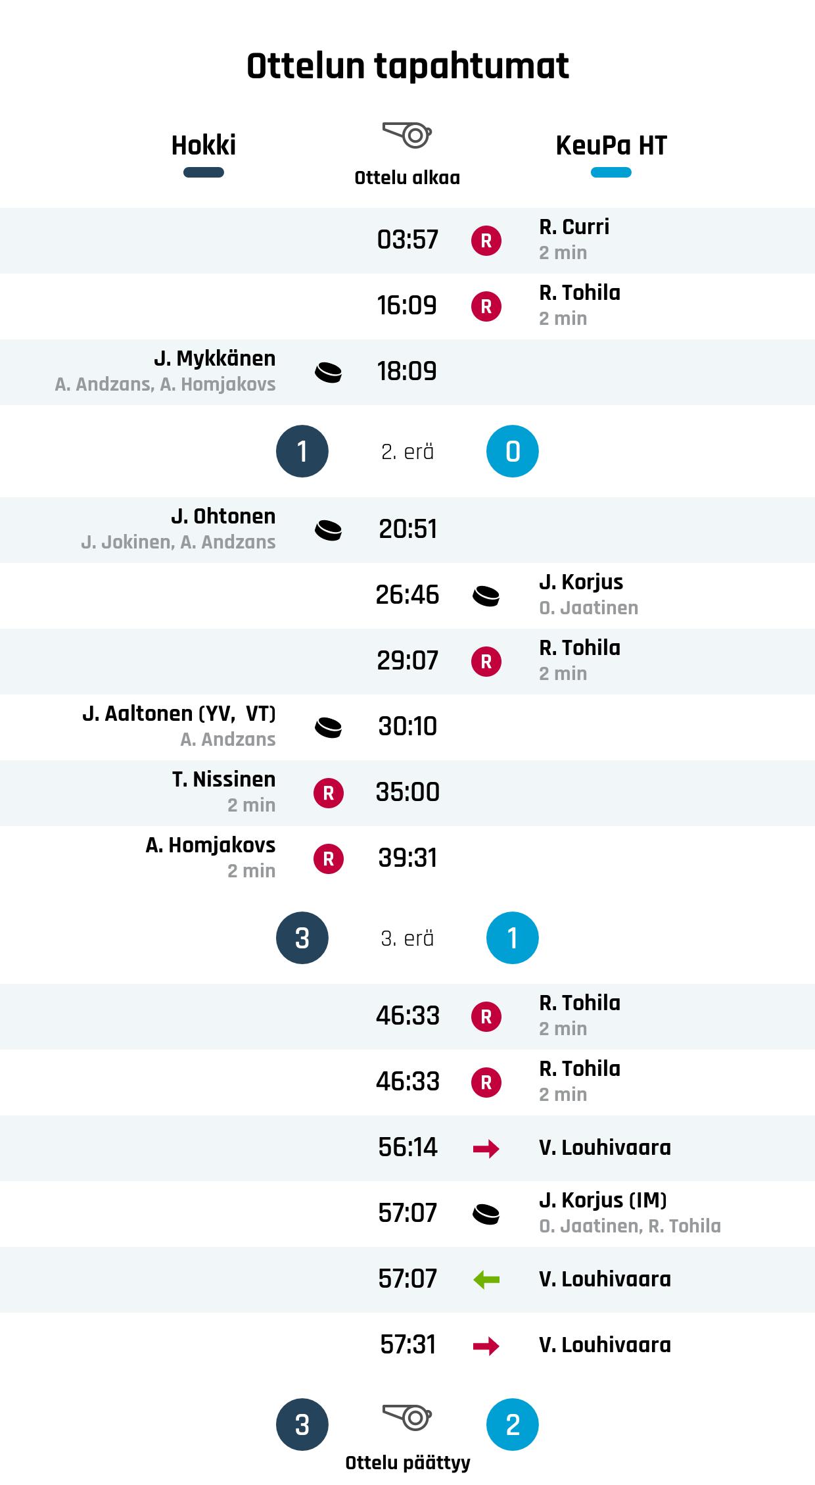815x1485 pixels.
Task: Click Hokki's final score badge showing 3
Action: 302,1424
